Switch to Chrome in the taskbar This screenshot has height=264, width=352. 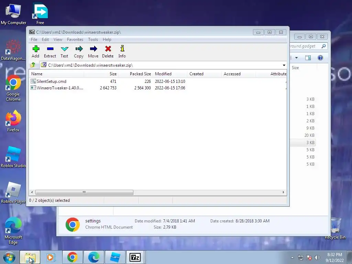72,257
